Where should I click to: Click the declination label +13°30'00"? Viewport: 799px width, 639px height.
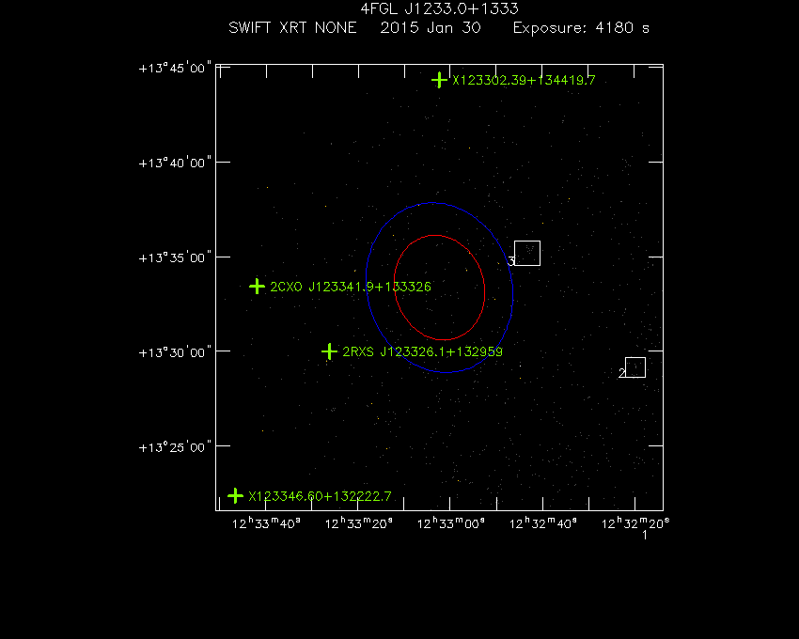coord(175,352)
